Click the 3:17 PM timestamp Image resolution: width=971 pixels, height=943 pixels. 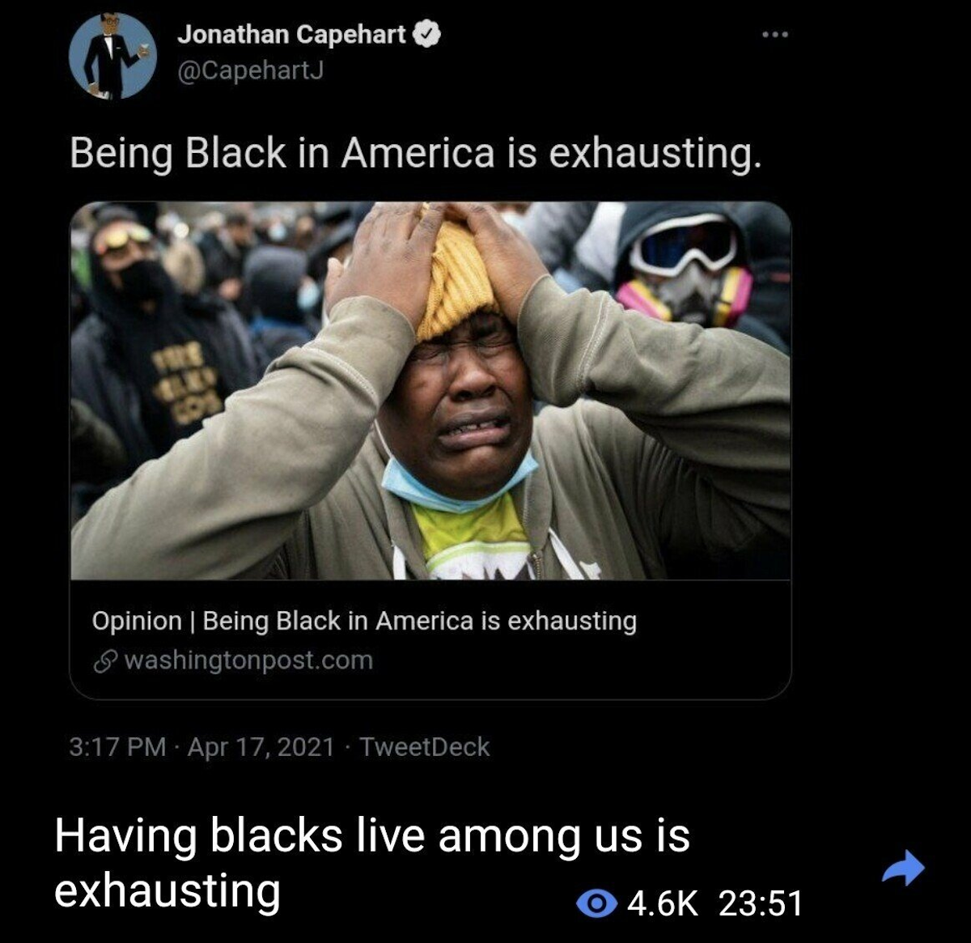(x=117, y=746)
